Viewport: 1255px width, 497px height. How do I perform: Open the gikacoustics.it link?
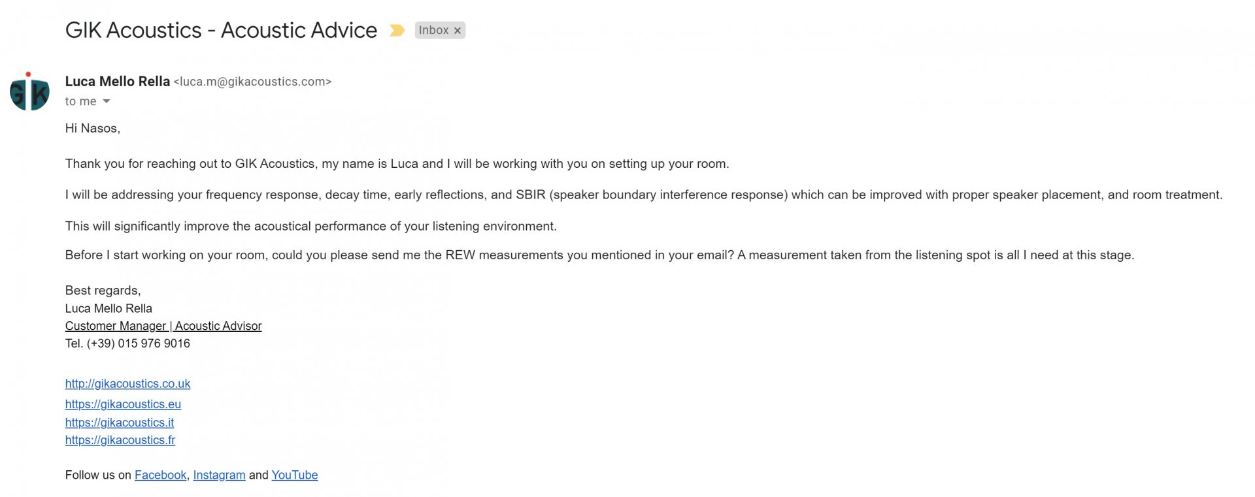pyautogui.click(x=120, y=423)
